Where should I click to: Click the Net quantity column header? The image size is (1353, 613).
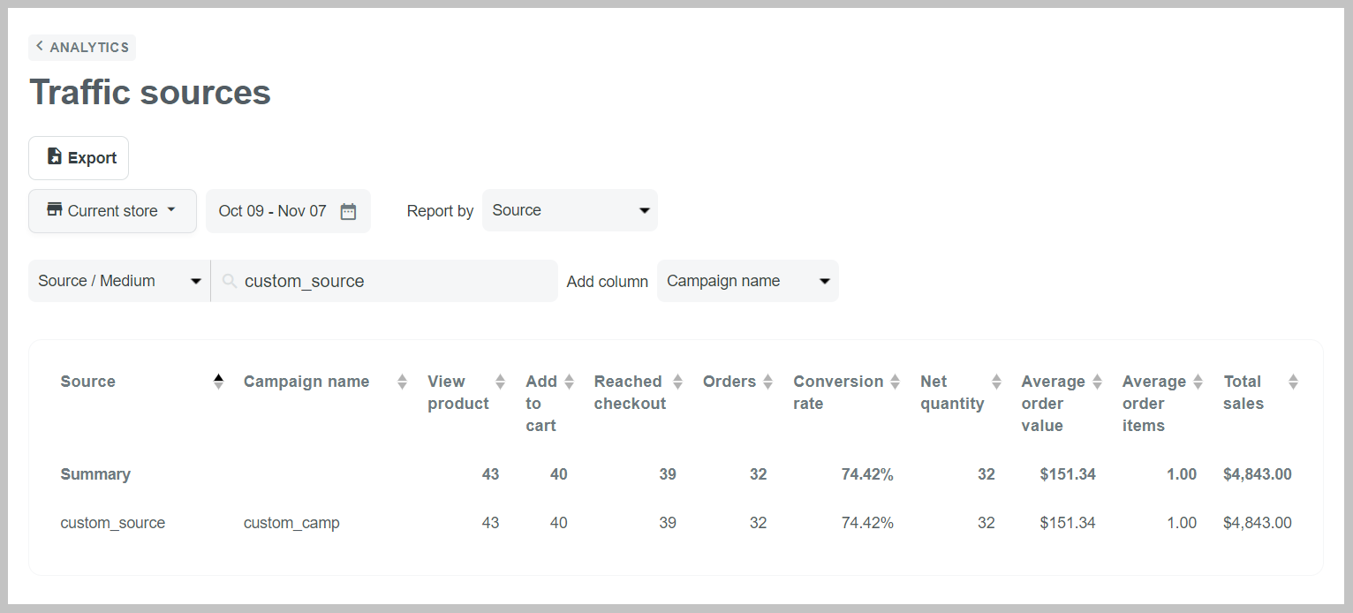click(952, 393)
